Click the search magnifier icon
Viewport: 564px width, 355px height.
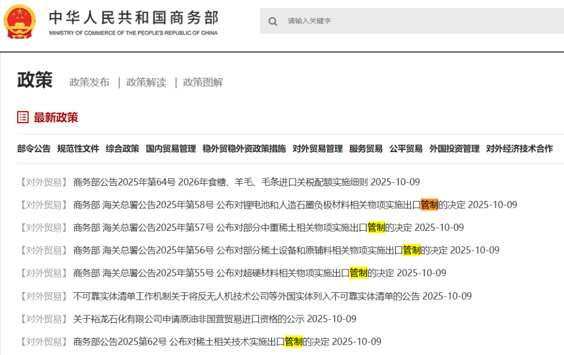(273, 21)
